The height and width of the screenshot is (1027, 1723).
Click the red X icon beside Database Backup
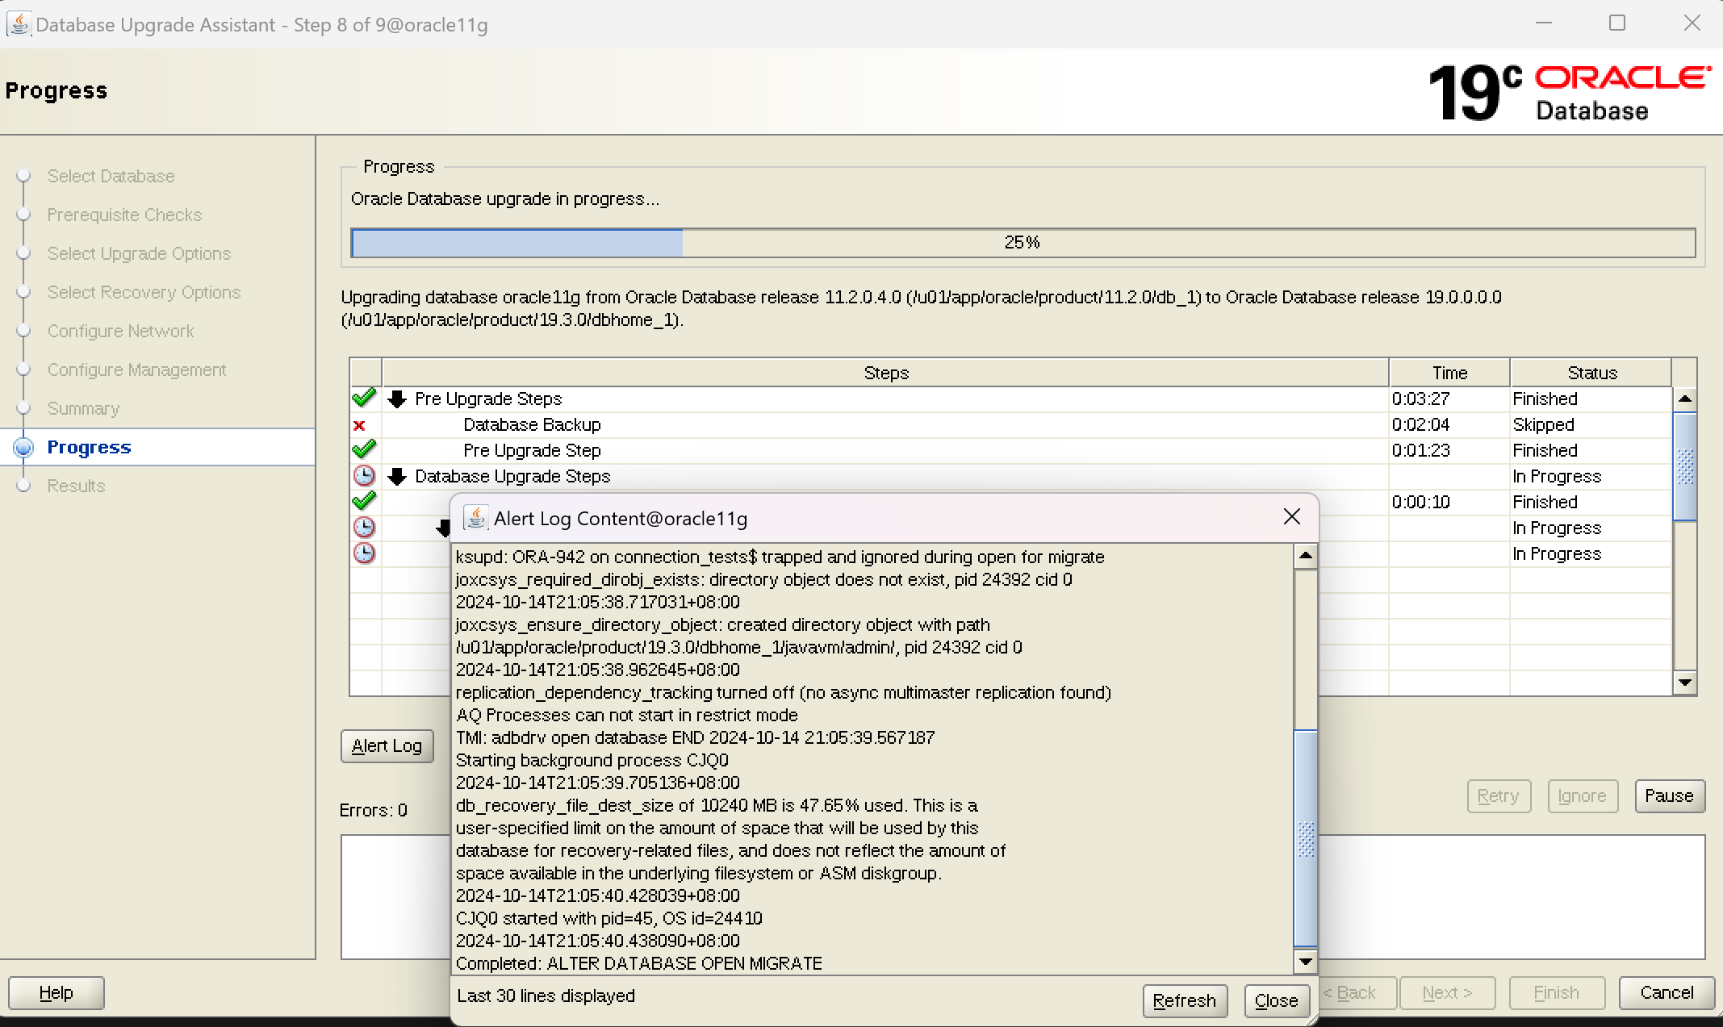pos(360,425)
